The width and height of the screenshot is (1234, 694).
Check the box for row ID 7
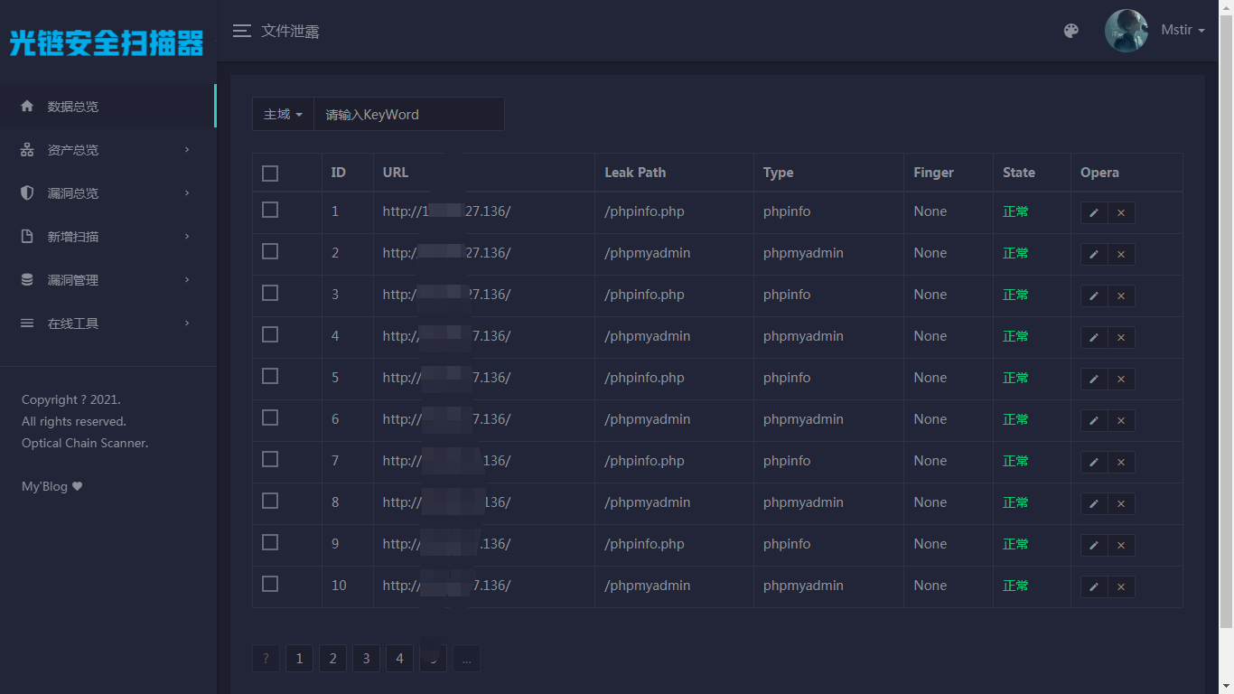(x=270, y=459)
